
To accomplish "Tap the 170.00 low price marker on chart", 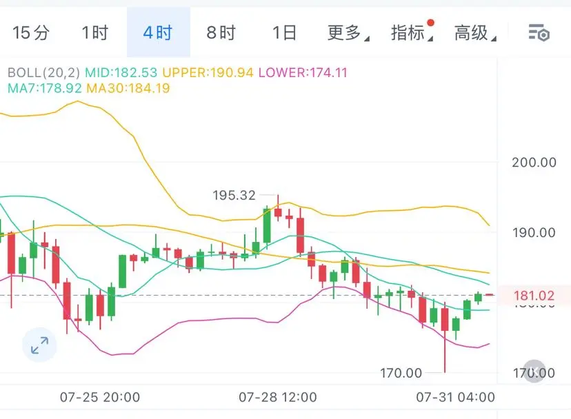I will pos(401,373).
